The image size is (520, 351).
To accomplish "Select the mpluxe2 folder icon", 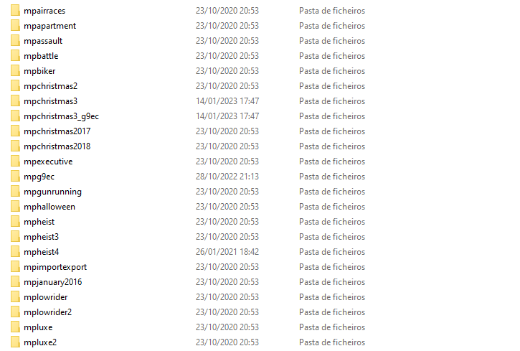I will [x=15, y=342].
